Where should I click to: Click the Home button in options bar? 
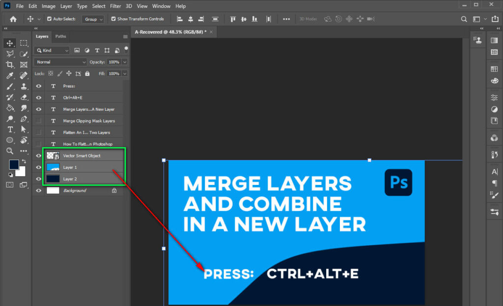[13, 19]
